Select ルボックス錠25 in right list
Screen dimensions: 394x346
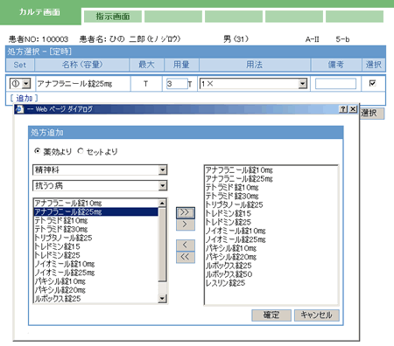click(x=271, y=266)
